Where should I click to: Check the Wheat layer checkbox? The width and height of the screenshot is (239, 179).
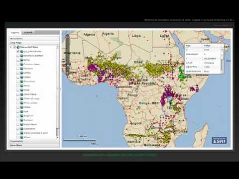click(x=18, y=137)
